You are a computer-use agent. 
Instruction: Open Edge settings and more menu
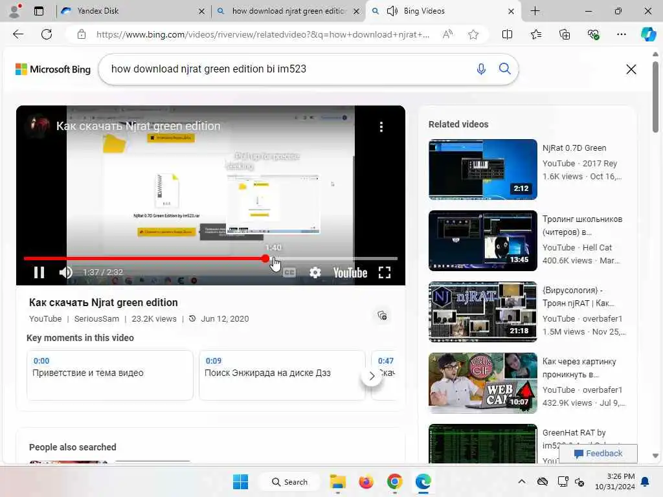click(621, 34)
